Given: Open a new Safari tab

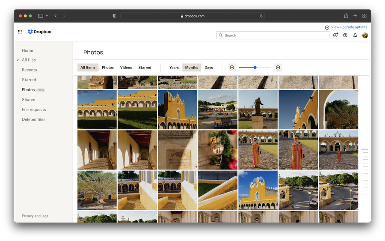Looking at the screenshot, I should coord(355,16).
